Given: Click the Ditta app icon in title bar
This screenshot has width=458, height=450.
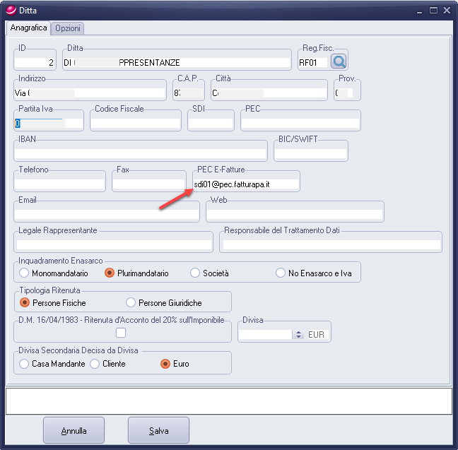Looking at the screenshot, I should click(8, 10).
